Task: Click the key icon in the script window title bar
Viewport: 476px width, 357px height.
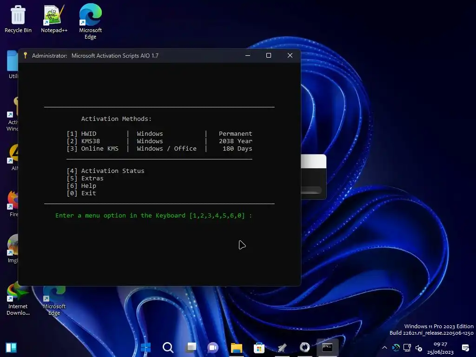Action: pos(26,55)
